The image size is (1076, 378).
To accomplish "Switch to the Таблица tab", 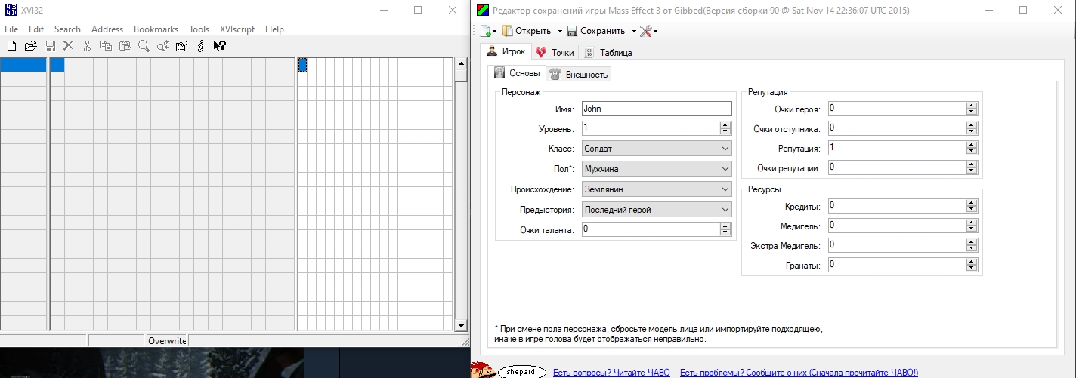I will 608,53.
